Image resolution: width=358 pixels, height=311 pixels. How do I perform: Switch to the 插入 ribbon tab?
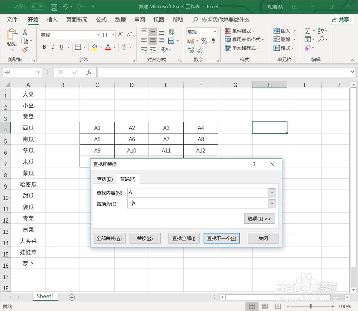[52, 20]
